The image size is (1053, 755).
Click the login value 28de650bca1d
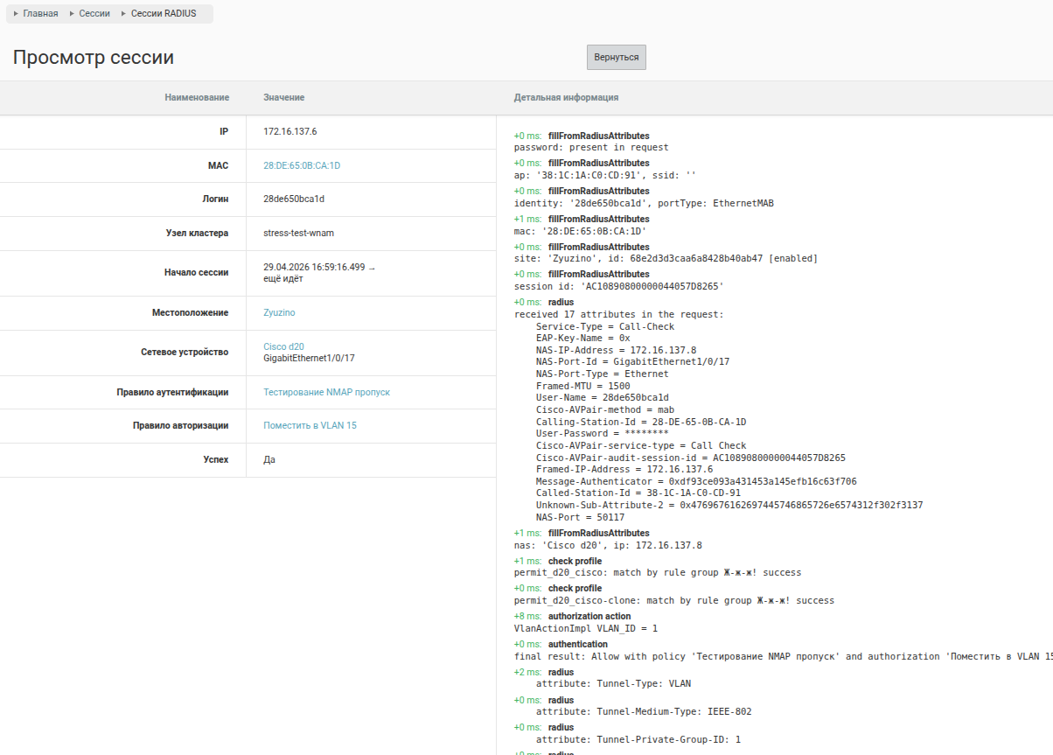point(294,199)
